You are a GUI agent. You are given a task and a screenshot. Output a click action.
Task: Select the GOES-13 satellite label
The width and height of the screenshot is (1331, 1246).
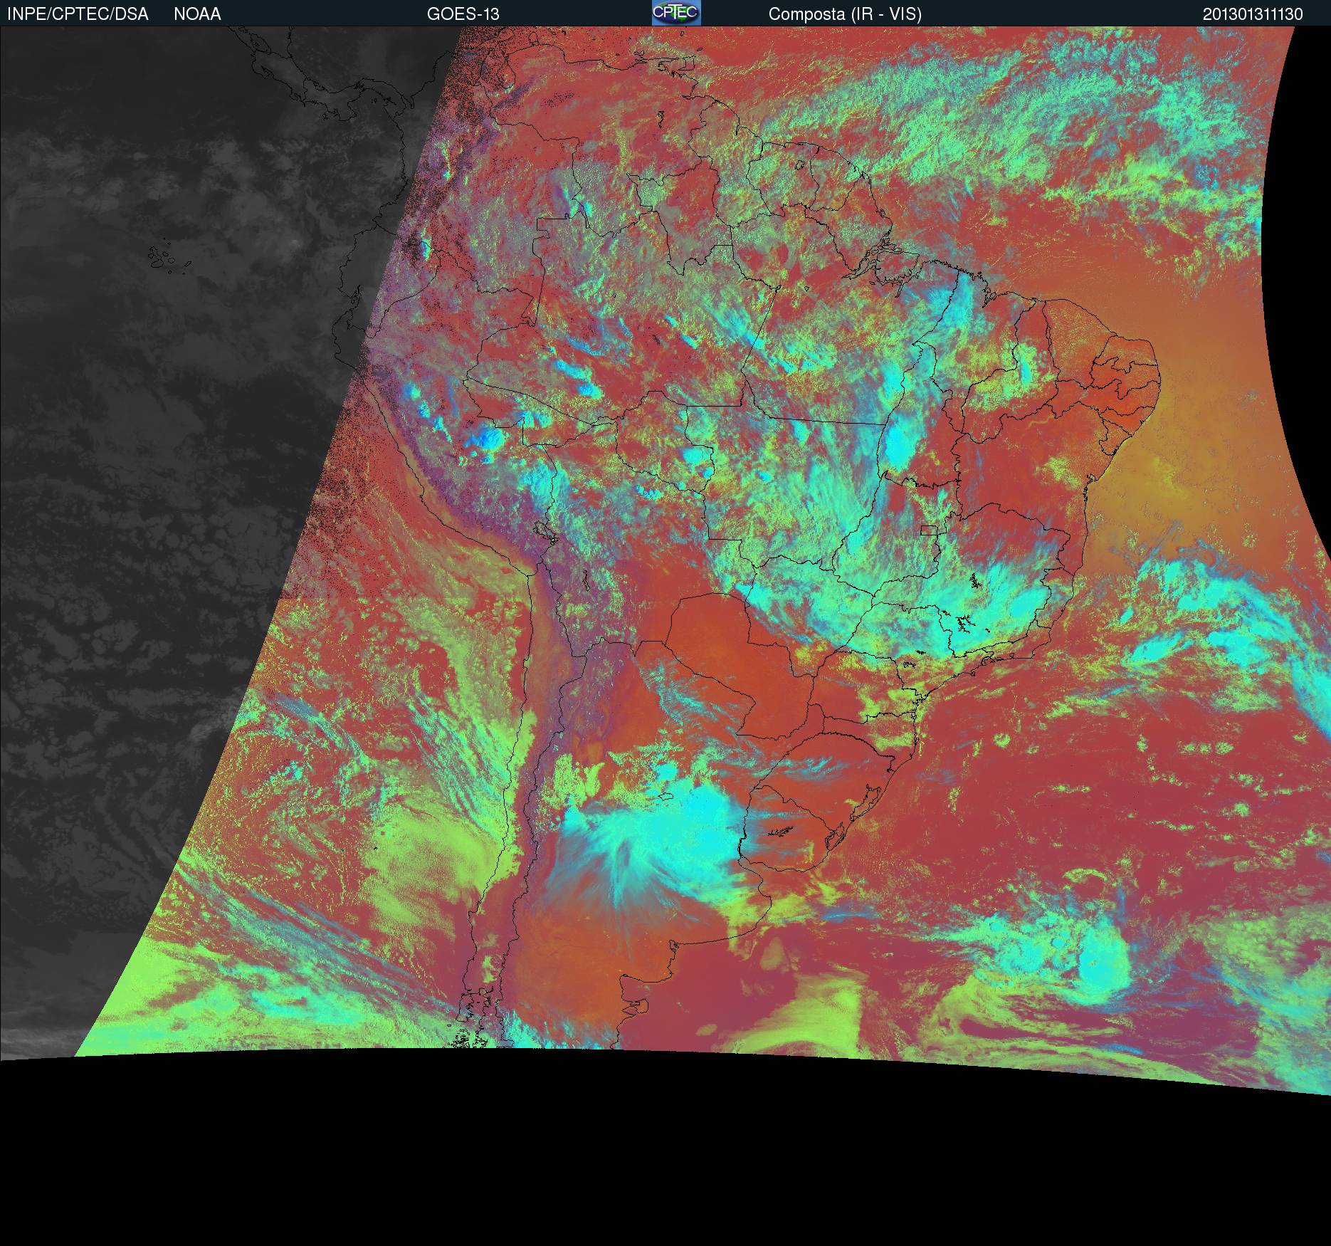click(463, 14)
